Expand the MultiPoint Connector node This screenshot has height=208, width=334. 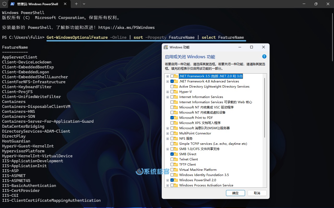pos(168,133)
